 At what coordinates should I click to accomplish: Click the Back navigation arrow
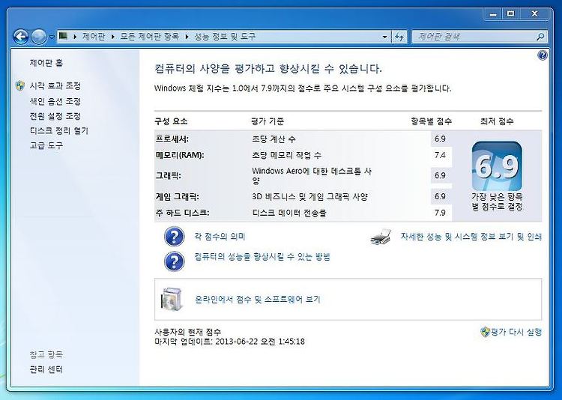tap(21, 37)
